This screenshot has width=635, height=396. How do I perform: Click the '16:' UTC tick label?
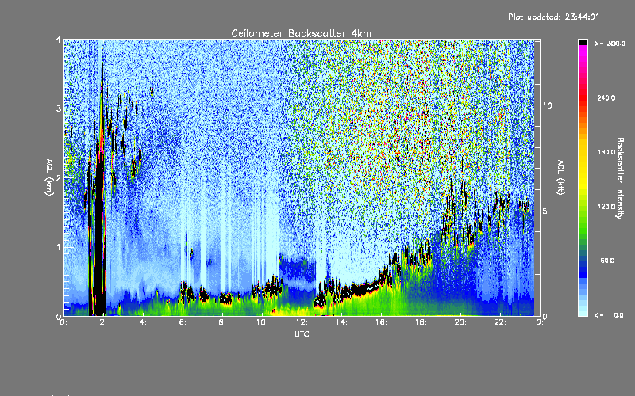coord(381,322)
